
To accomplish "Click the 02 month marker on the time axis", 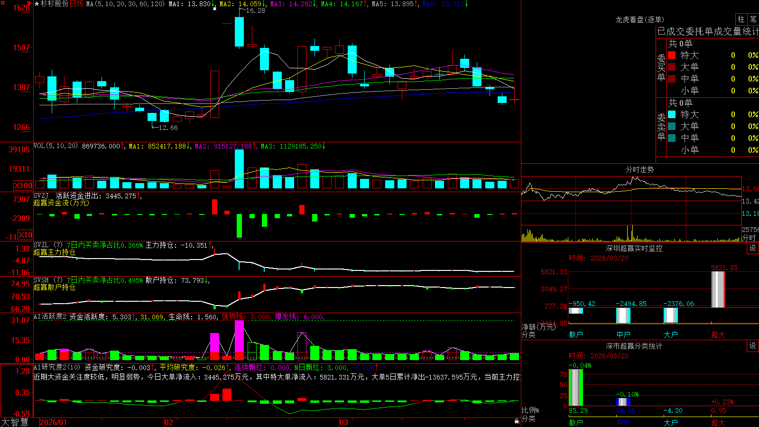I will (x=169, y=422).
